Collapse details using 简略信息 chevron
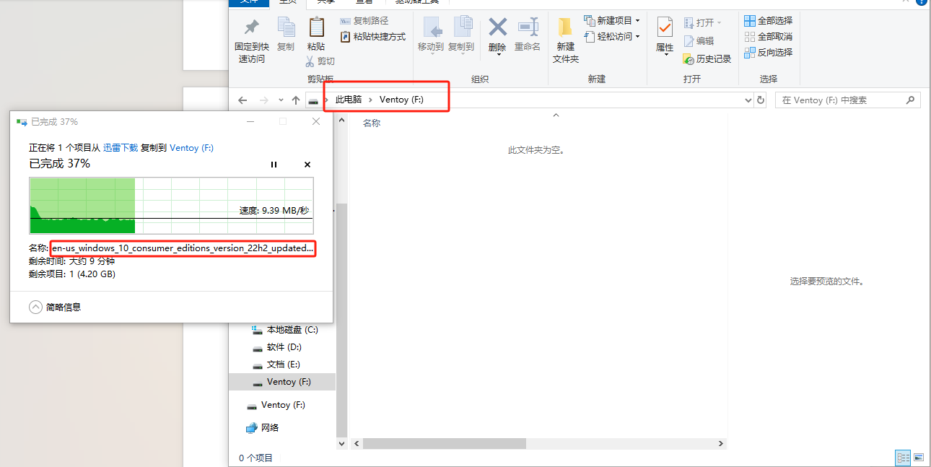 pyautogui.click(x=36, y=307)
